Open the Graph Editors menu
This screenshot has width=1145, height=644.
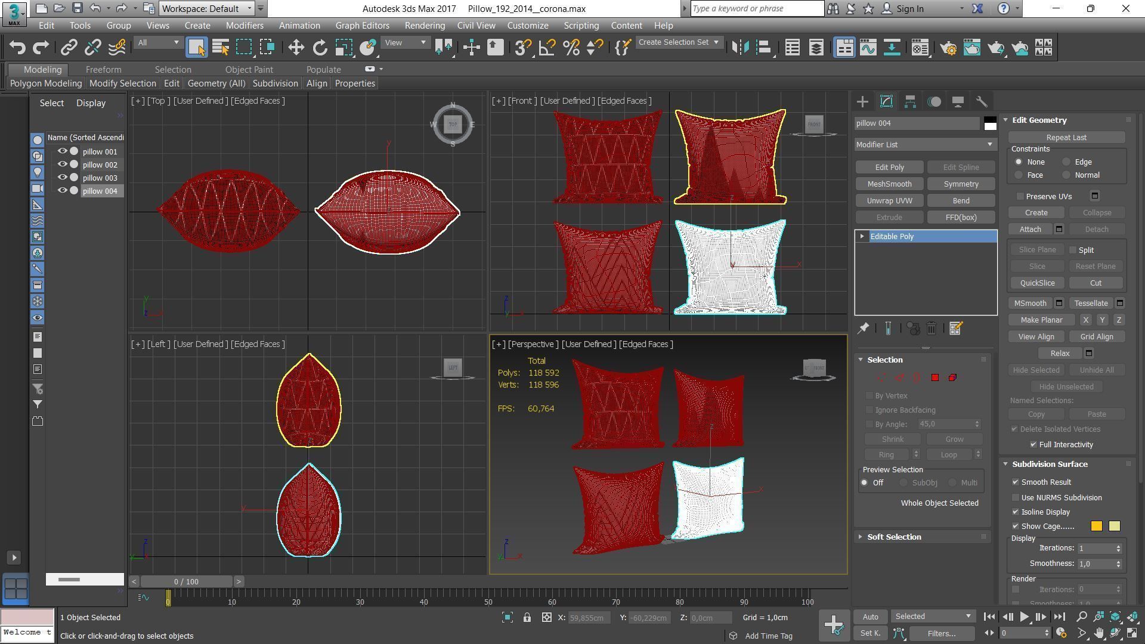click(362, 26)
